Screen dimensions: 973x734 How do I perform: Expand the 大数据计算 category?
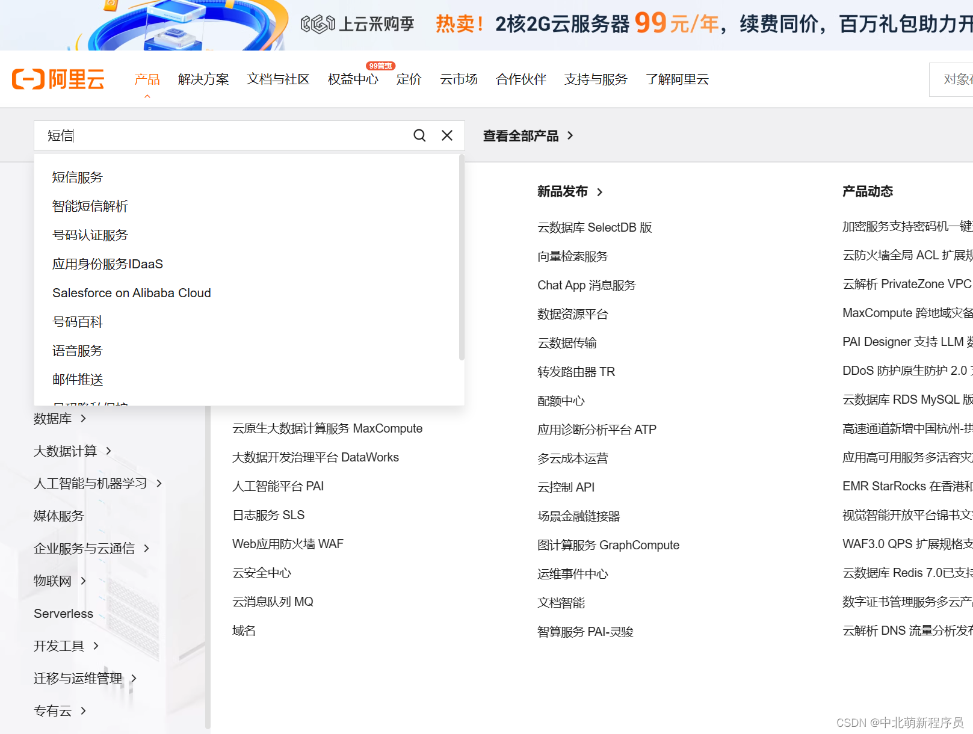click(x=73, y=451)
